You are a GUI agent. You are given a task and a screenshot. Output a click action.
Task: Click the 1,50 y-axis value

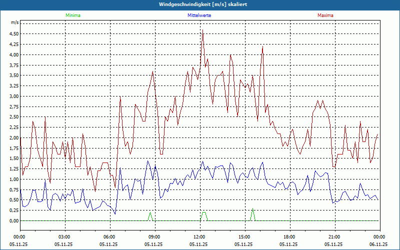click(x=14, y=158)
